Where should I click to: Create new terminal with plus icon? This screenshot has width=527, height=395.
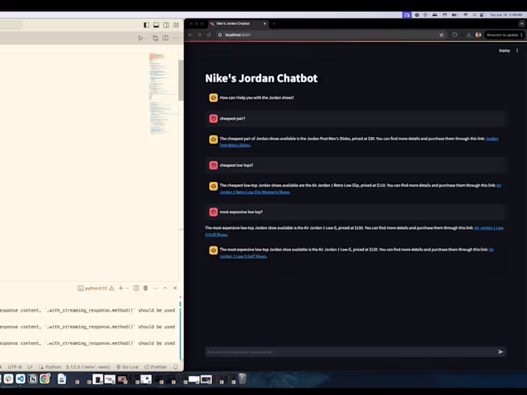pyautogui.click(x=121, y=288)
